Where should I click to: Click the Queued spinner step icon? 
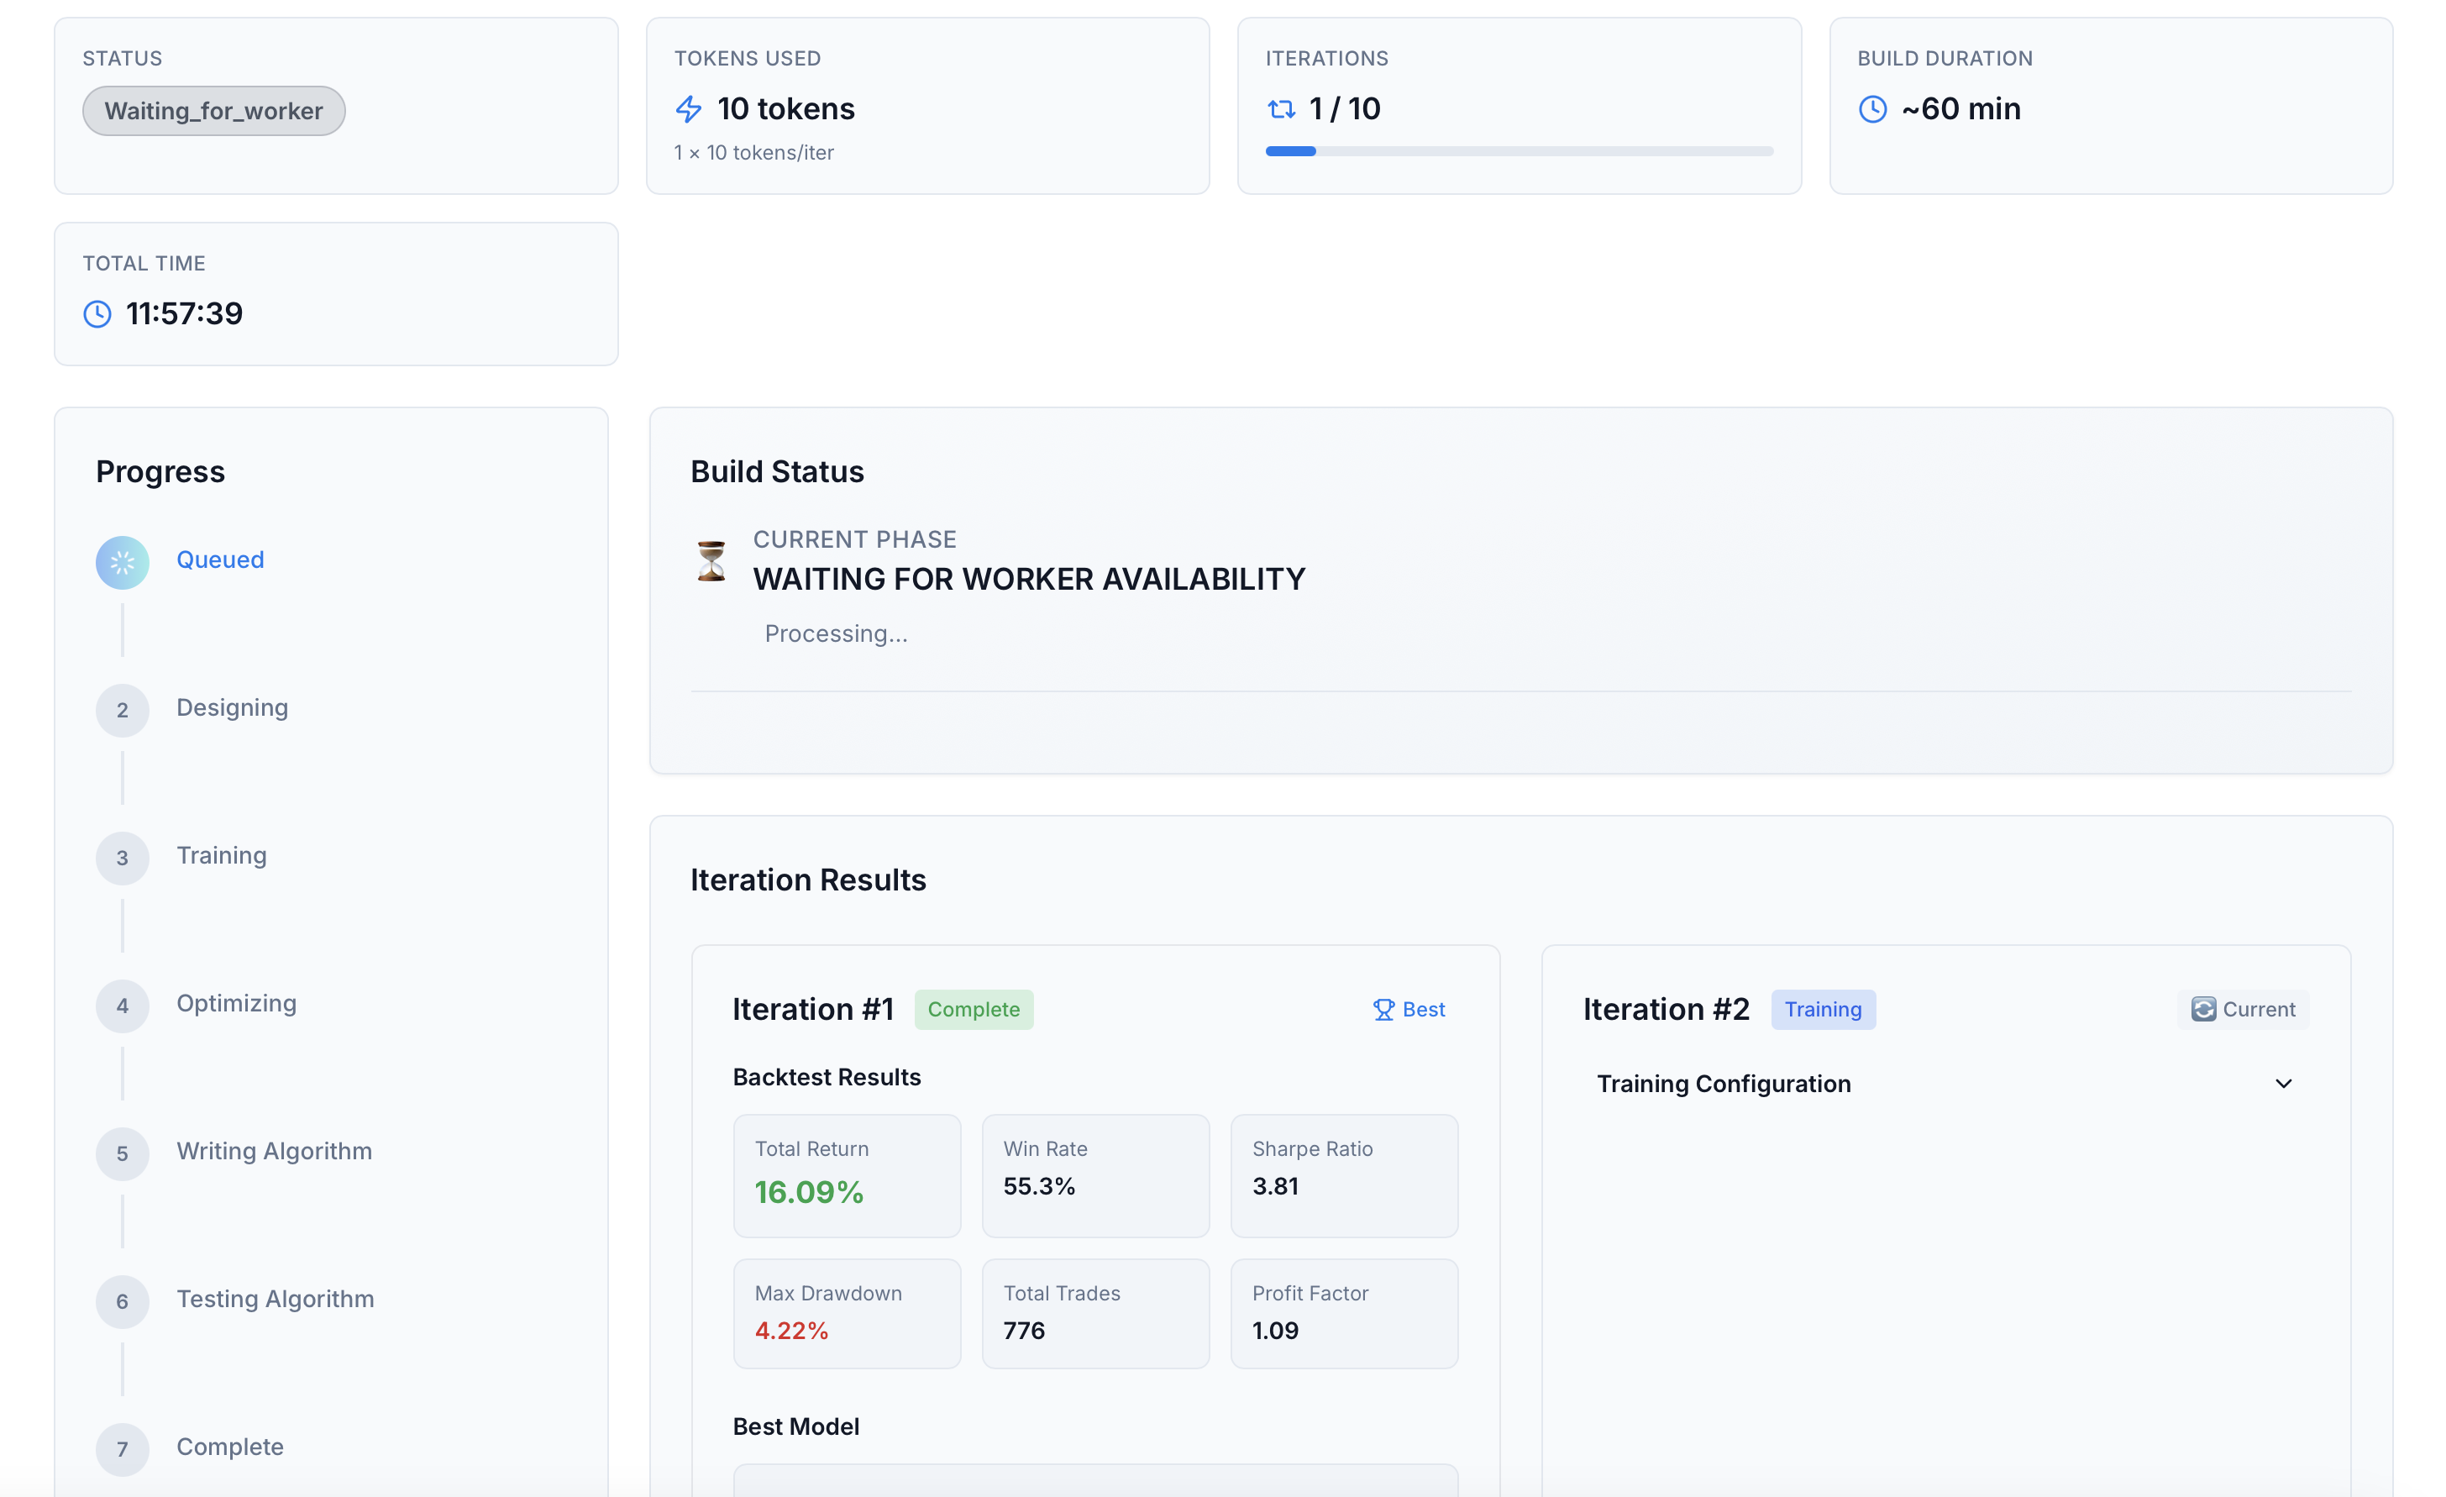(122, 563)
